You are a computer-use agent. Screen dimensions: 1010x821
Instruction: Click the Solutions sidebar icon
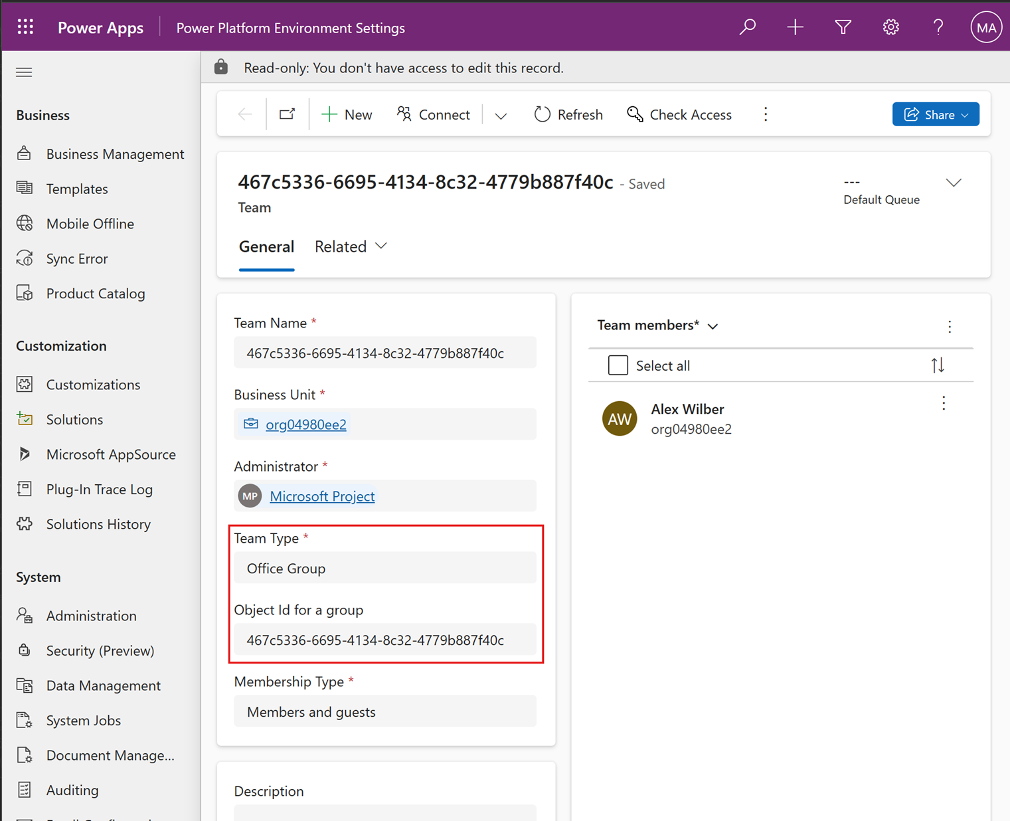[25, 419]
